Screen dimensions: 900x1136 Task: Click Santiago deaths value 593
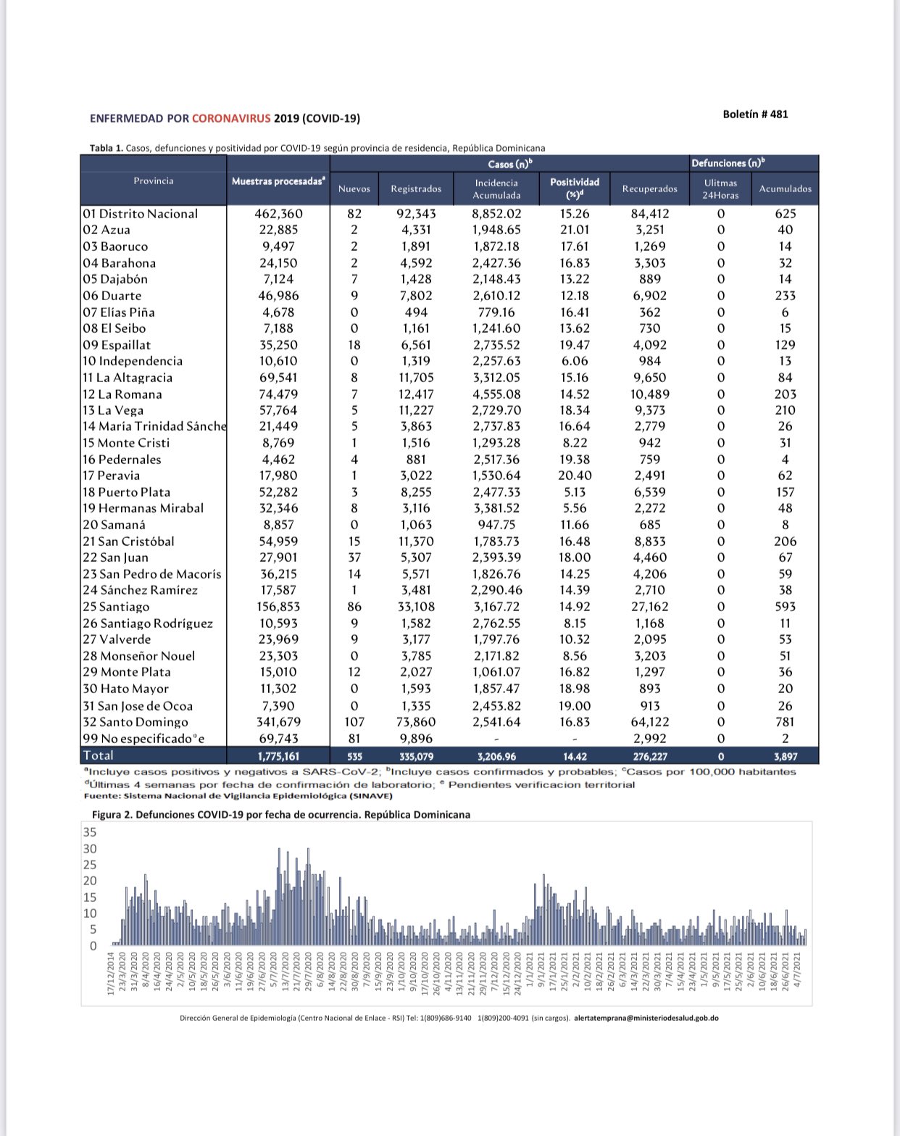(x=786, y=607)
